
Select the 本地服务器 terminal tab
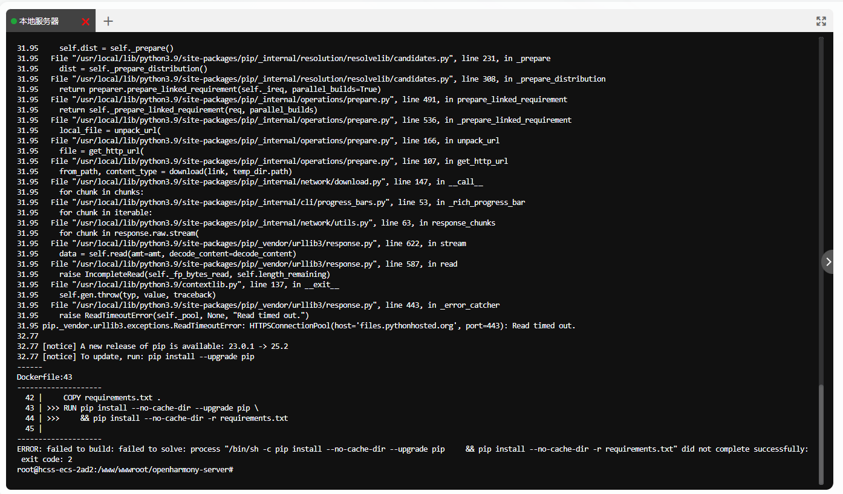39,21
